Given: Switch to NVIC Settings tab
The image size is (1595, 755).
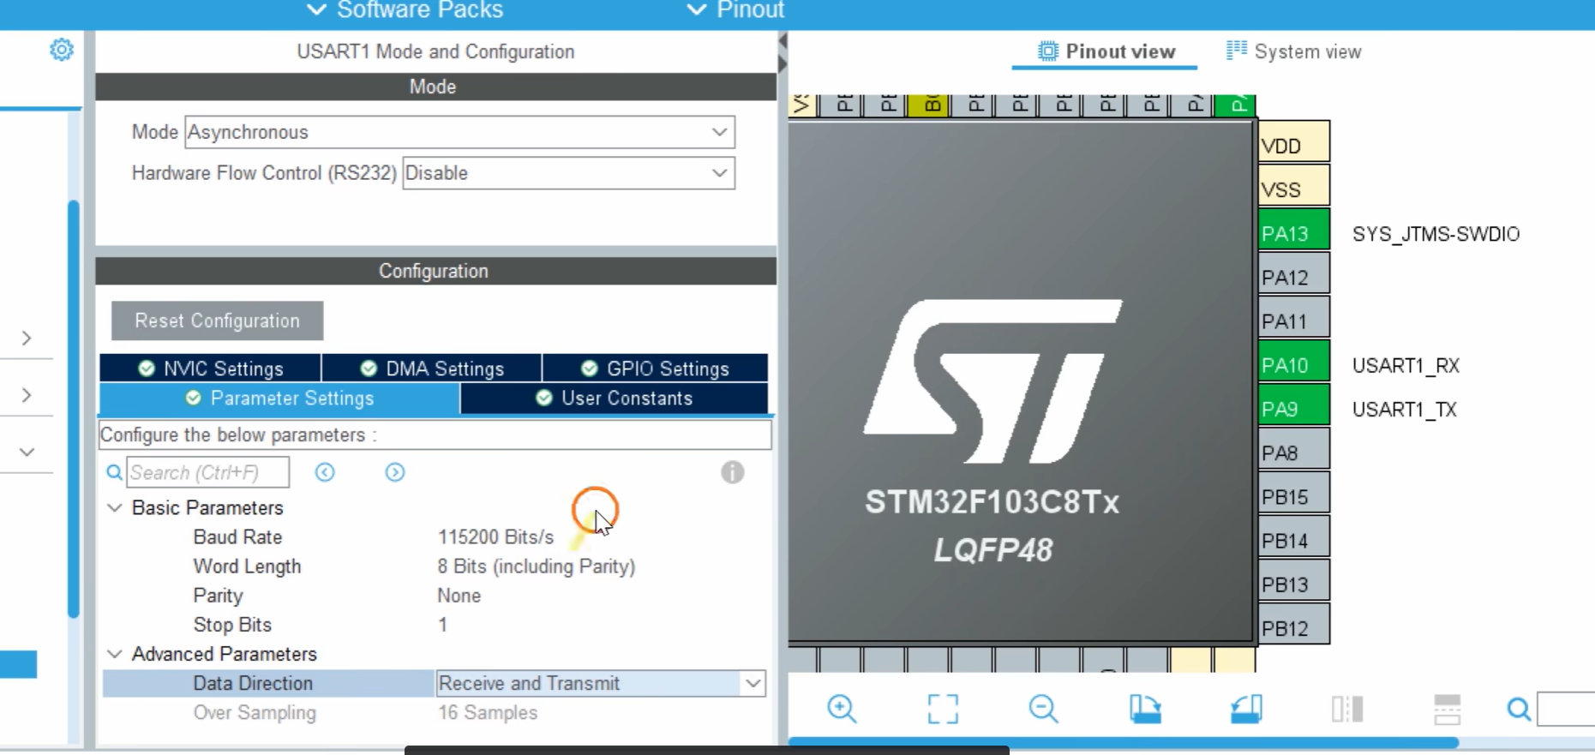Looking at the screenshot, I should [x=211, y=369].
